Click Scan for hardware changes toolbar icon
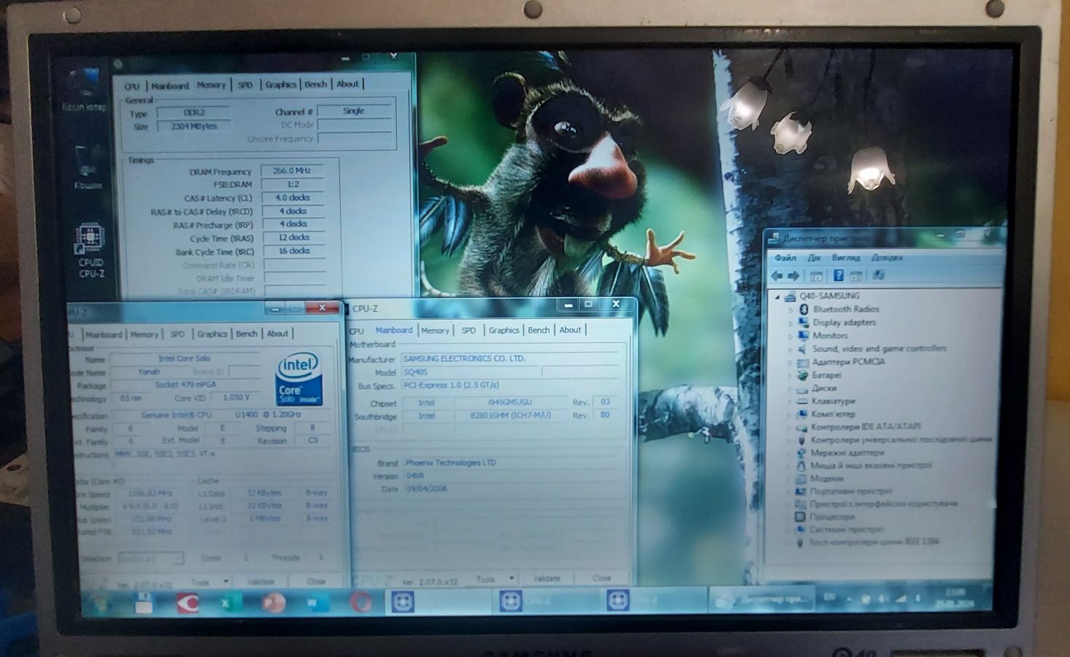Viewport: 1070px width, 657px height. 878,275
